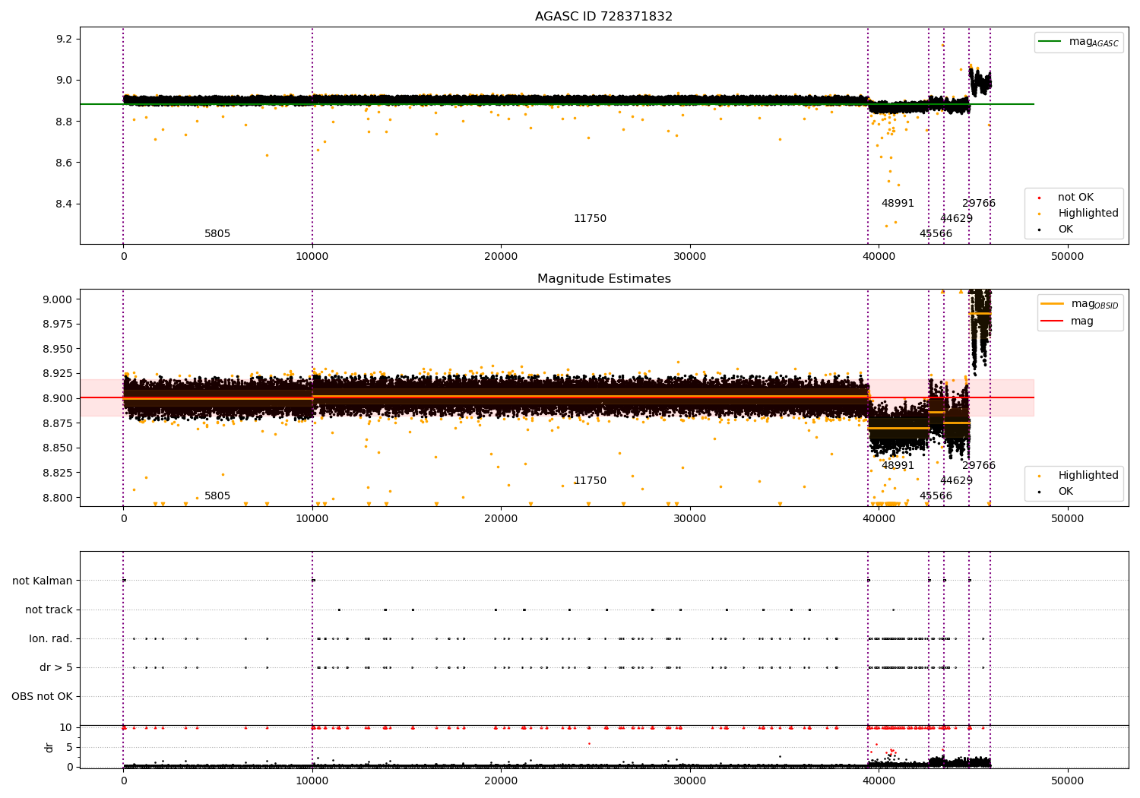Click the 'Highlighted' legend entry in the Magnitude Estimates plot
Screen dimensions: 1140x798
(x=1078, y=476)
